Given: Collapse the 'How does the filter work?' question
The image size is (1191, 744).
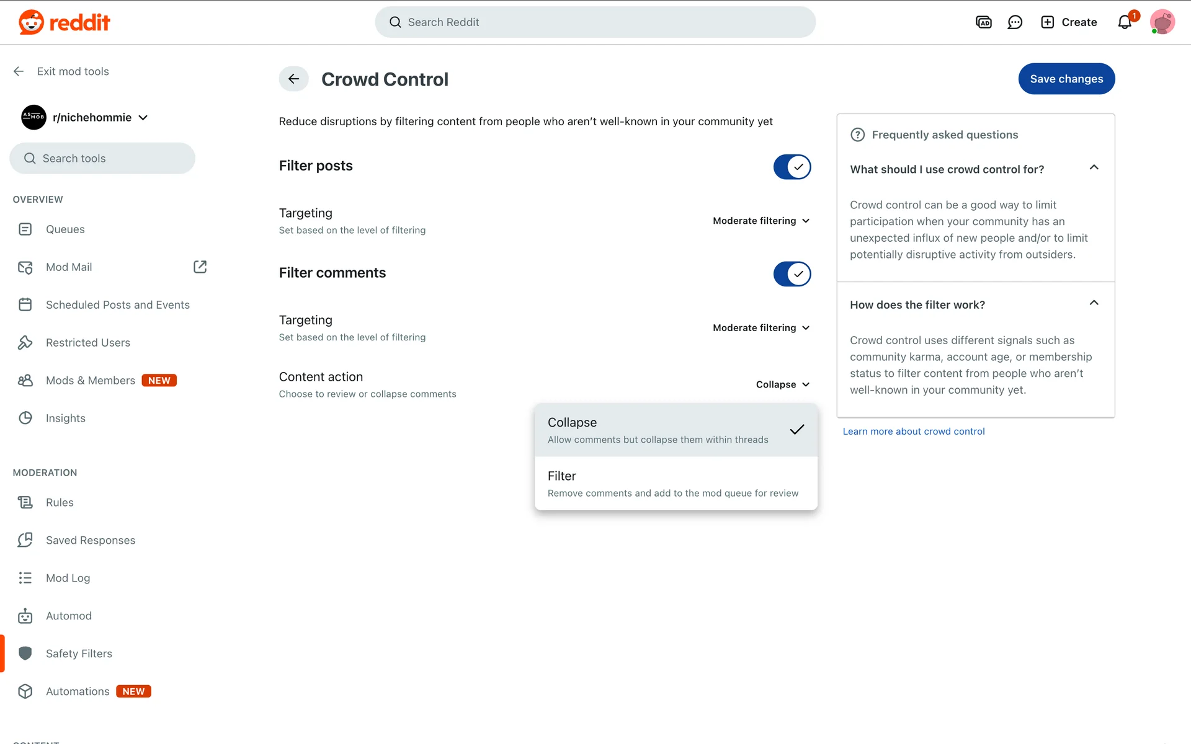Looking at the screenshot, I should [1094, 303].
